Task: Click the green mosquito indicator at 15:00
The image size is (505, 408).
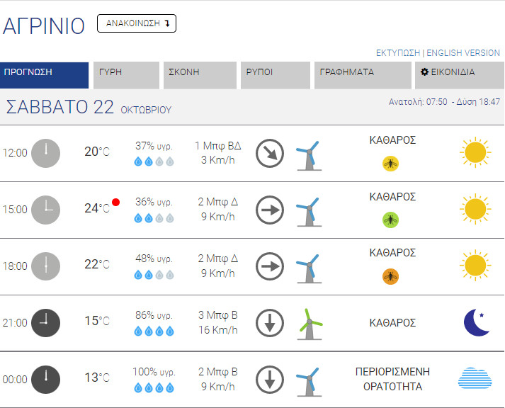Action: pos(390,220)
